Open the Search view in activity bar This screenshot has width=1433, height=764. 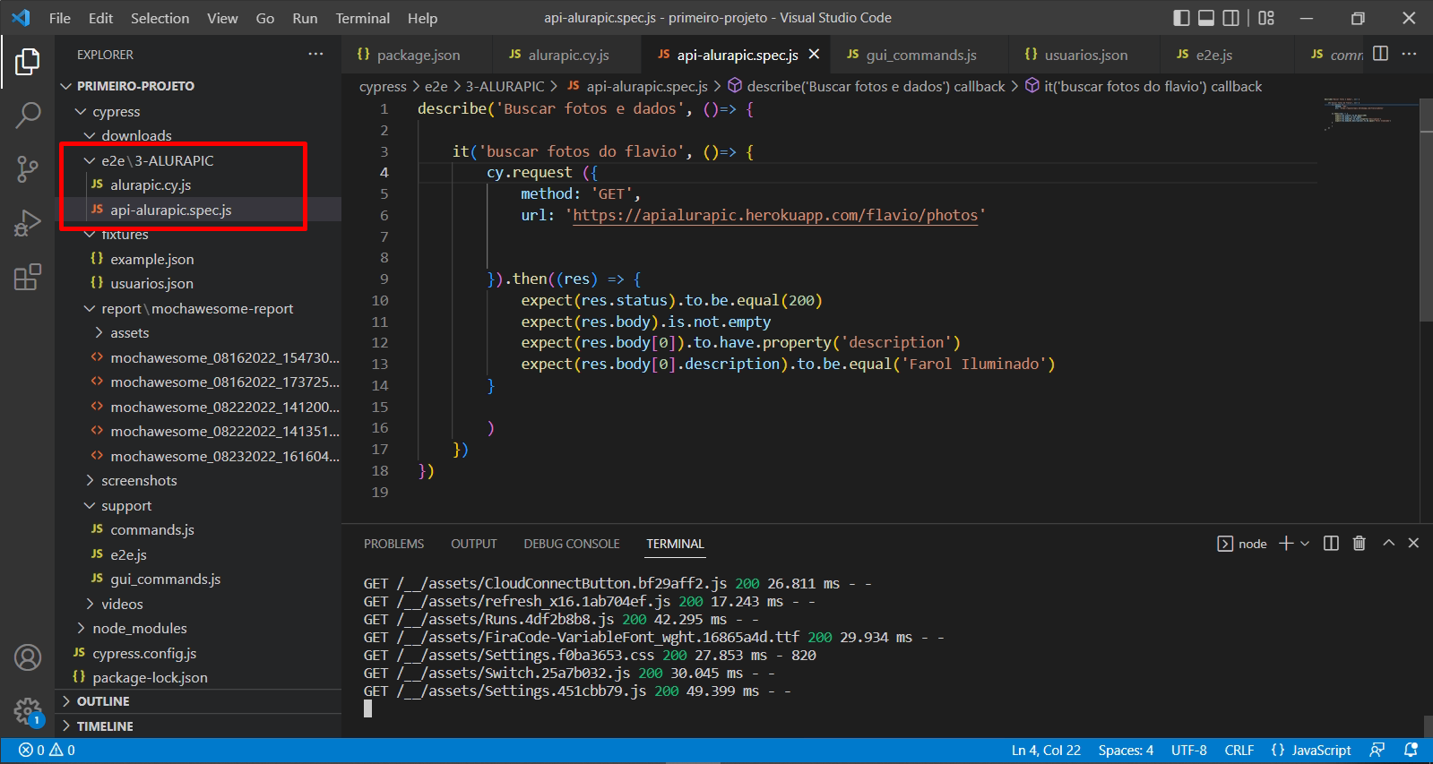click(x=28, y=115)
